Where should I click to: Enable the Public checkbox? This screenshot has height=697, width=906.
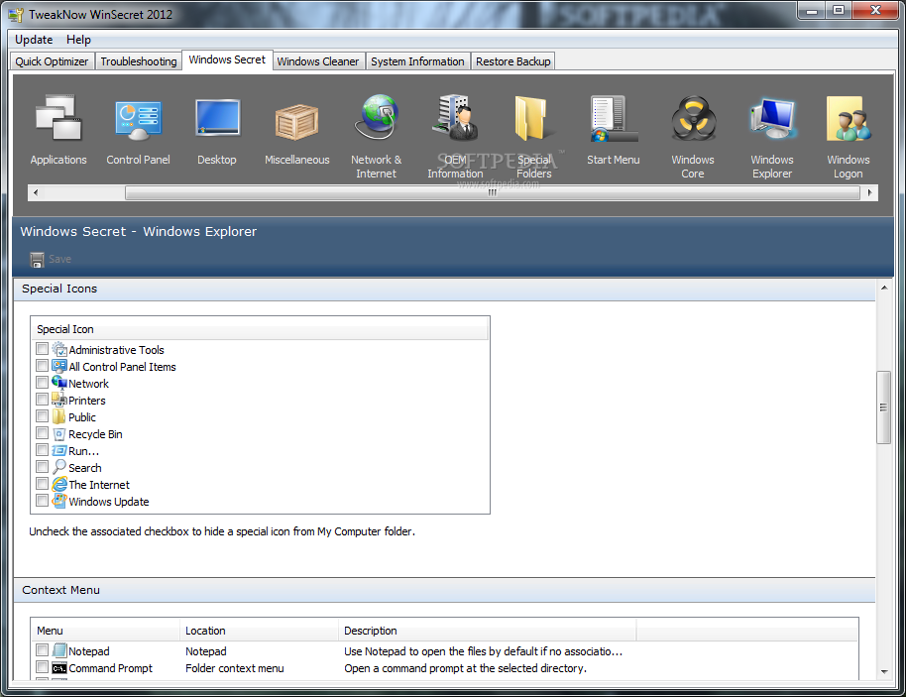pos(43,415)
